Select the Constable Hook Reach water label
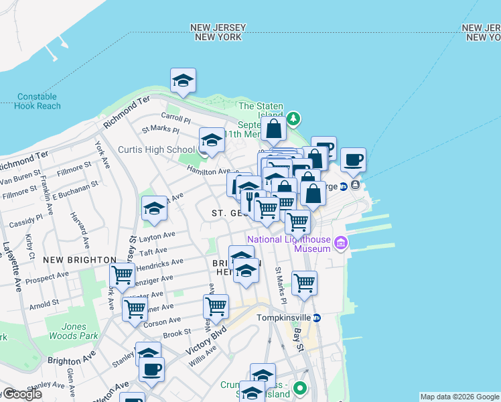The height and width of the screenshot is (402, 501). coord(38,101)
